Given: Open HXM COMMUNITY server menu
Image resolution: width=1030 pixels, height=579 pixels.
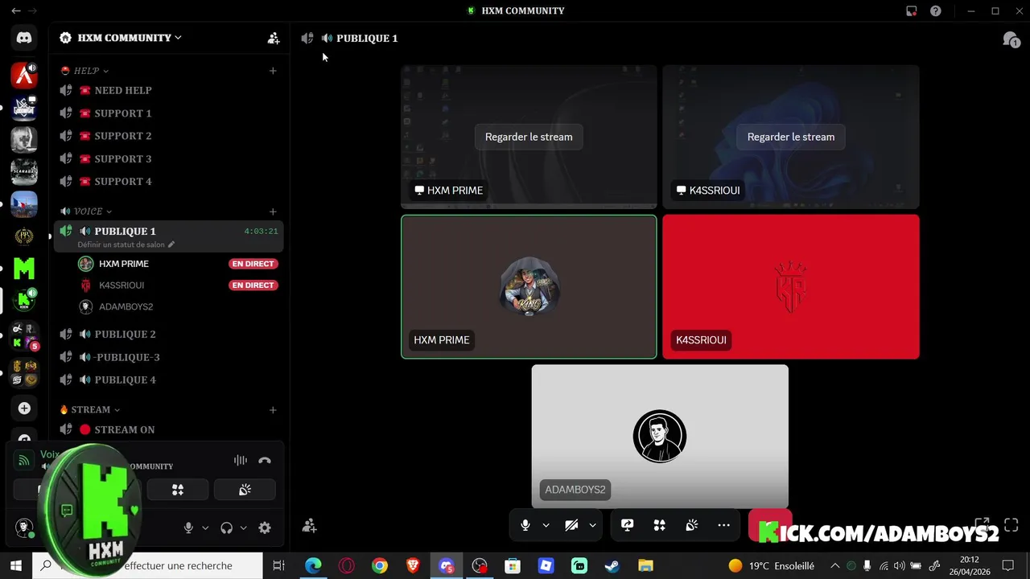Looking at the screenshot, I should [x=121, y=38].
